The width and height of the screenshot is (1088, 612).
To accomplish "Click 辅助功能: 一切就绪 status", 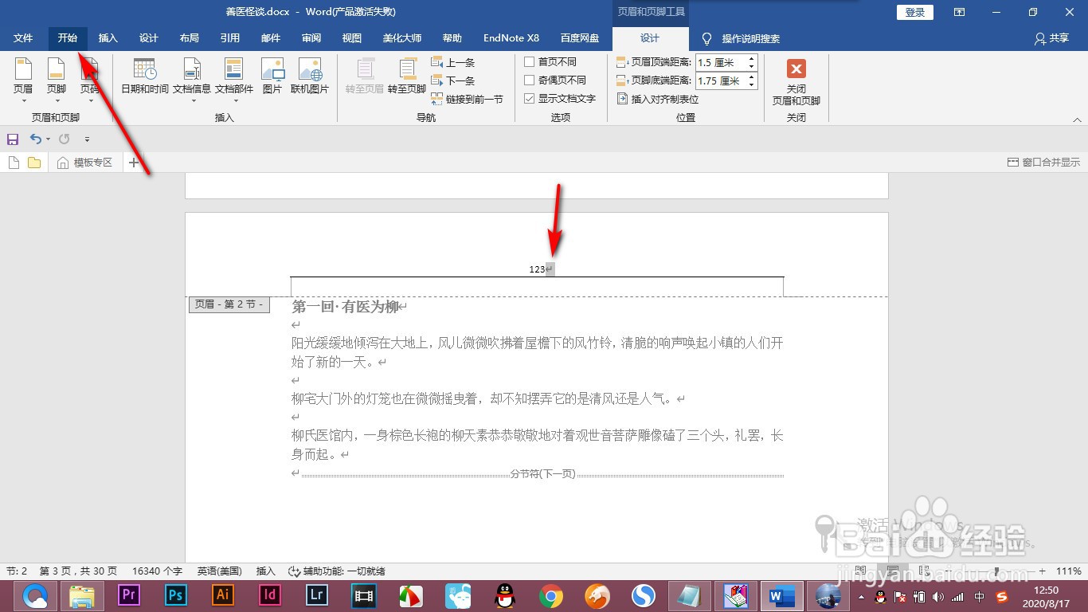I will (337, 571).
